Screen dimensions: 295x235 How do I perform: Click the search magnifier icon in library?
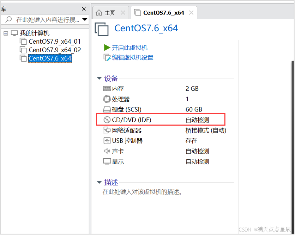(x=8, y=19)
